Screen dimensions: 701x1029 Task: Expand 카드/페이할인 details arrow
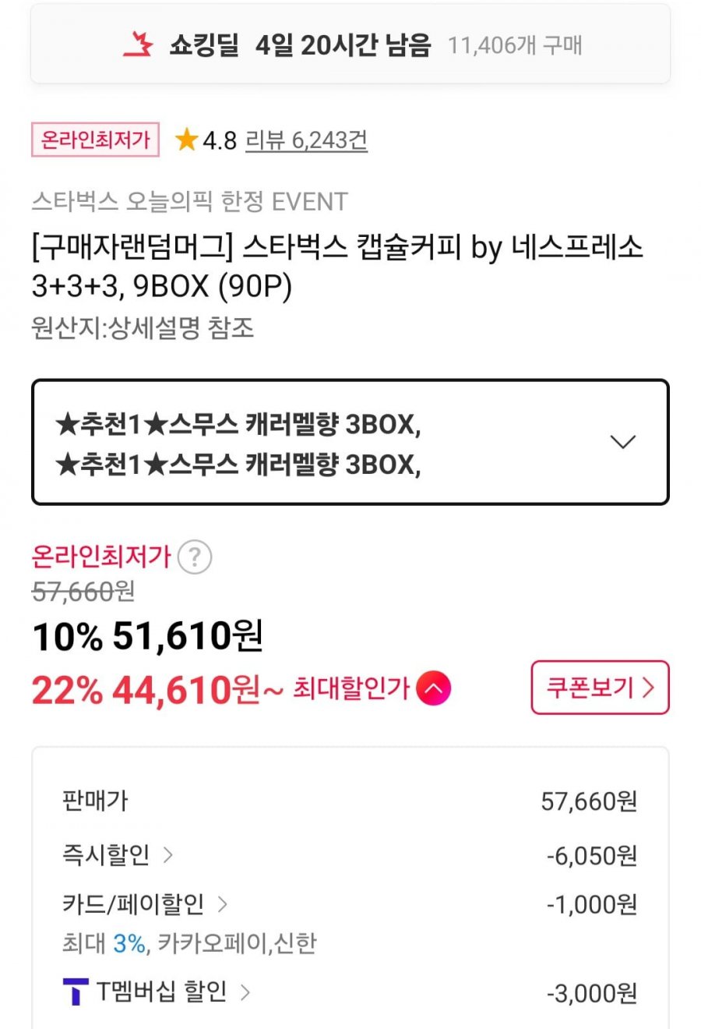[223, 903]
